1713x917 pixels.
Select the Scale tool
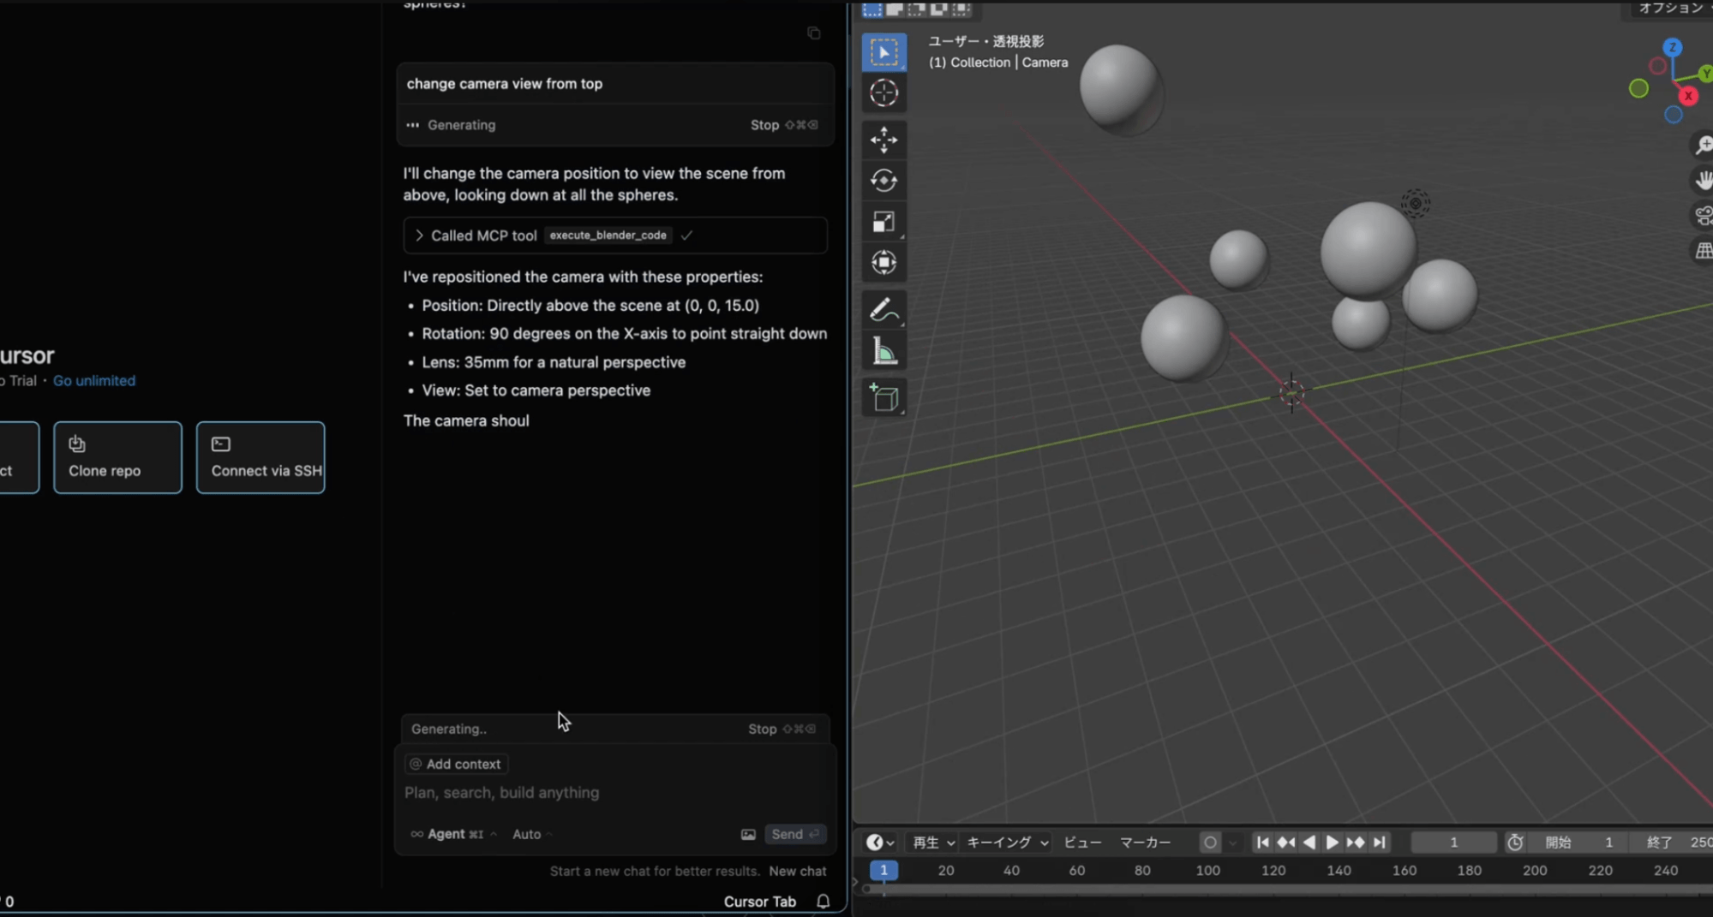[x=884, y=221]
